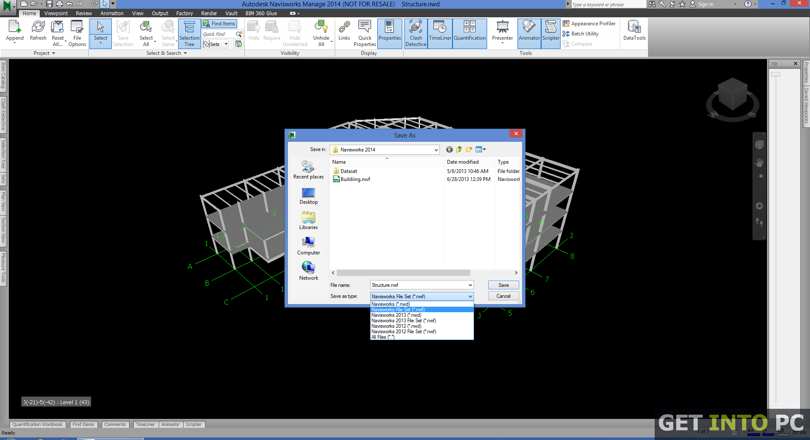Open the Batch Utility
Viewport: 810px width, 440px height.
(x=581, y=34)
